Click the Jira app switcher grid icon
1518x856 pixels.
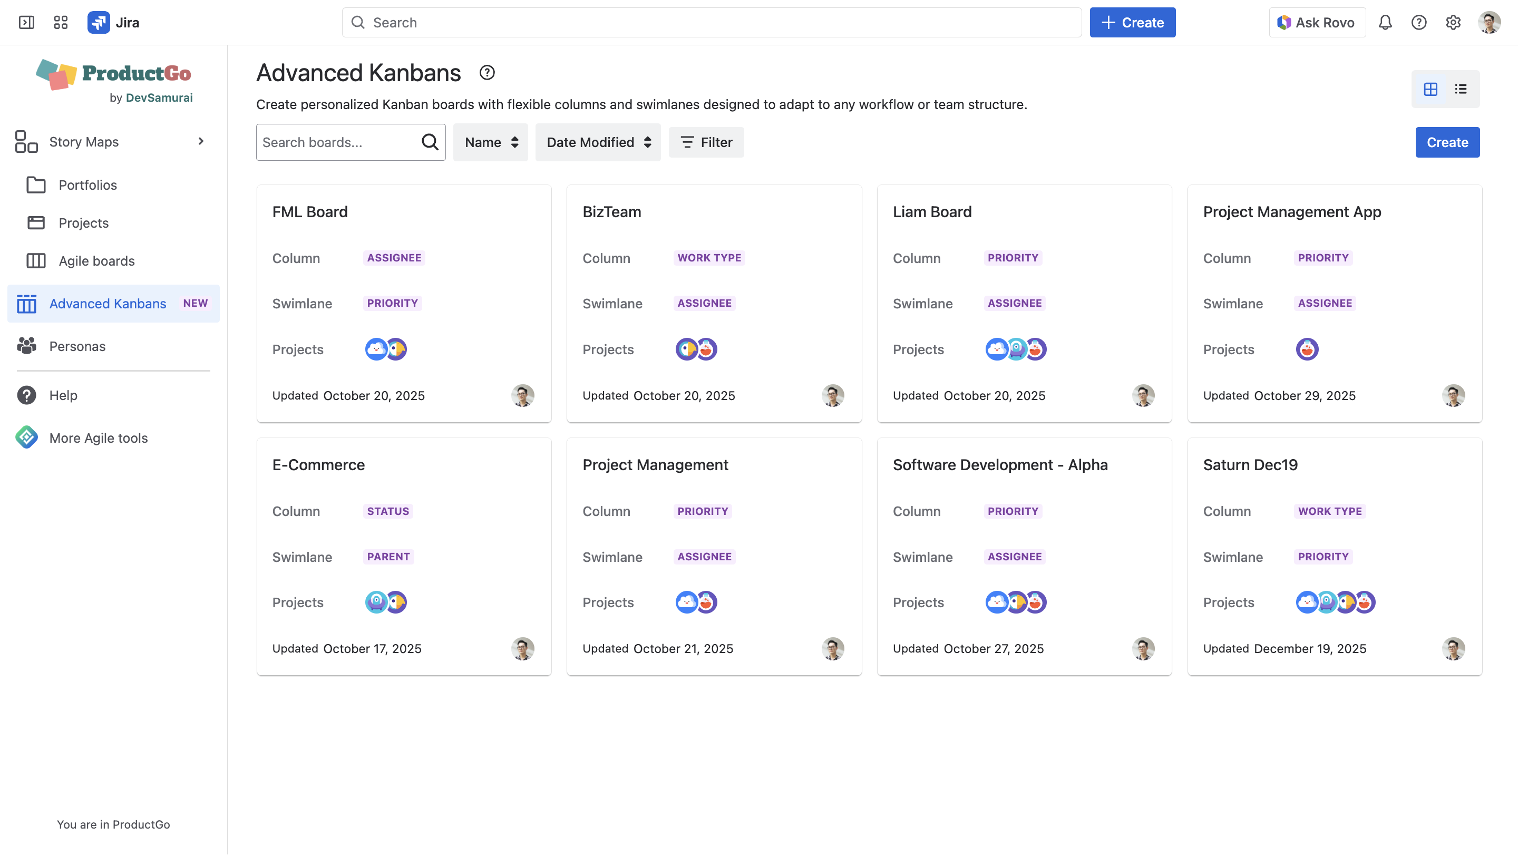(x=61, y=22)
